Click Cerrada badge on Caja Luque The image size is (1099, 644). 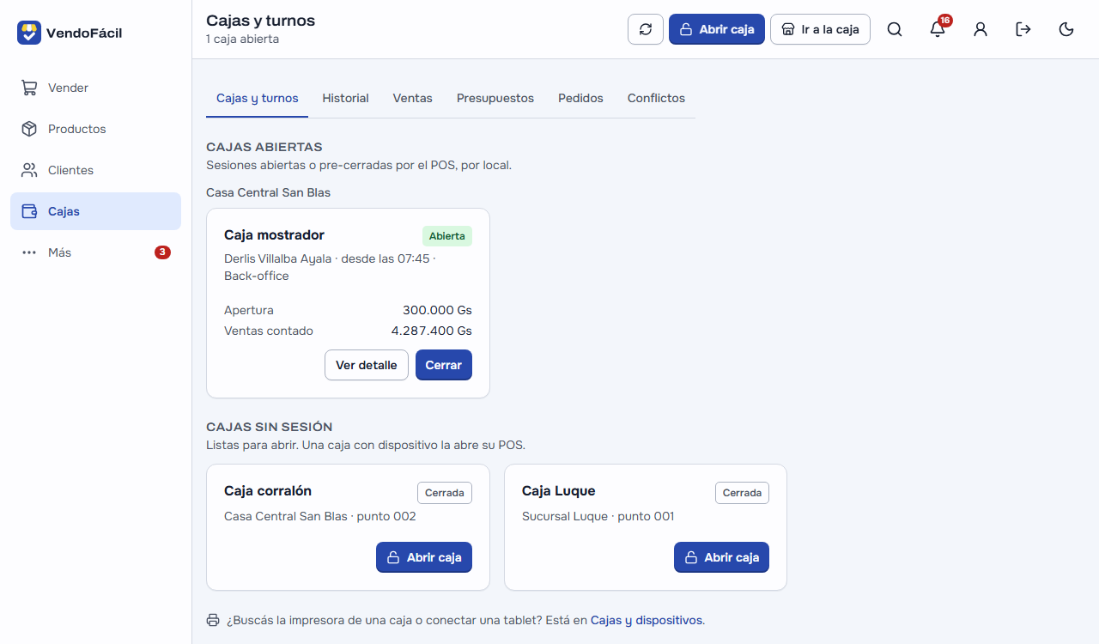743,493
